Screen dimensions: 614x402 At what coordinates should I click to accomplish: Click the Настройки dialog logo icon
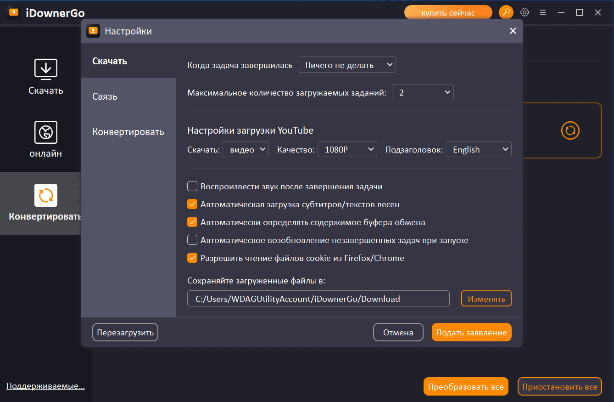pyautogui.click(x=93, y=31)
